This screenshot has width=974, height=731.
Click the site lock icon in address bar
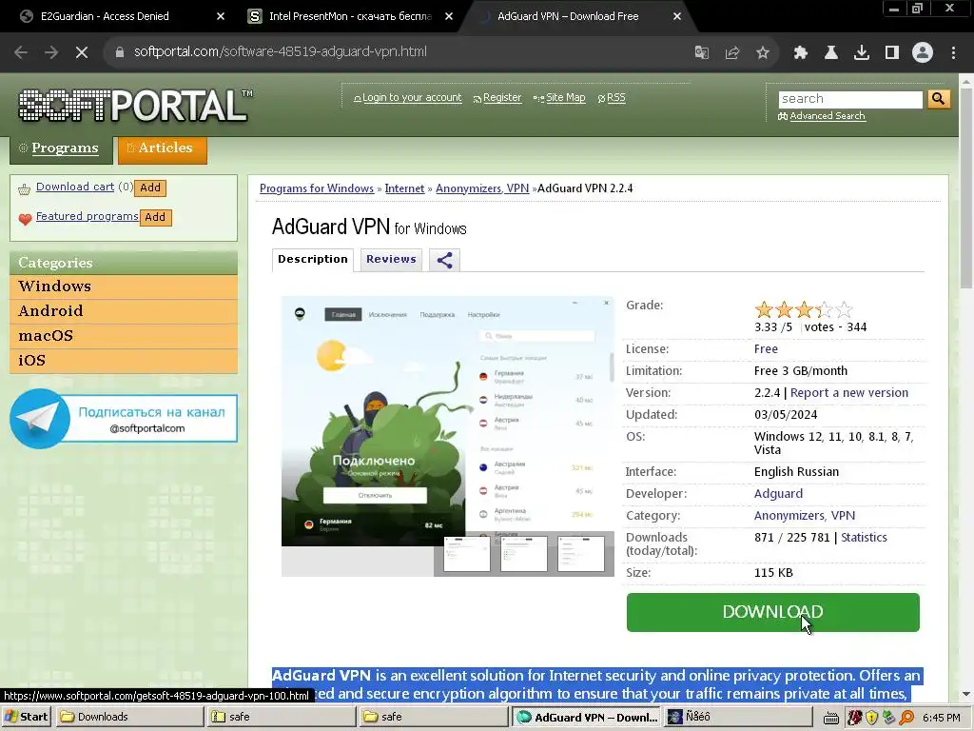(x=119, y=52)
